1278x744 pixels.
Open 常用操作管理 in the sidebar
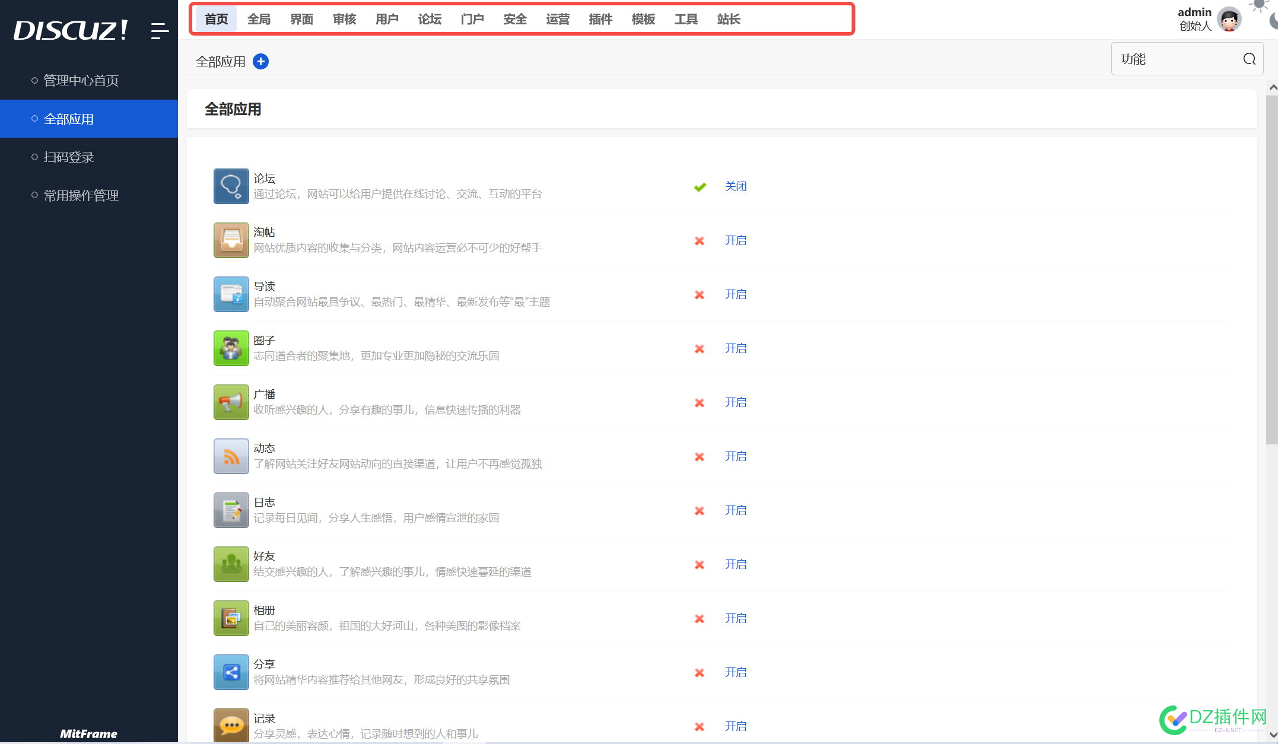pos(89,195)
